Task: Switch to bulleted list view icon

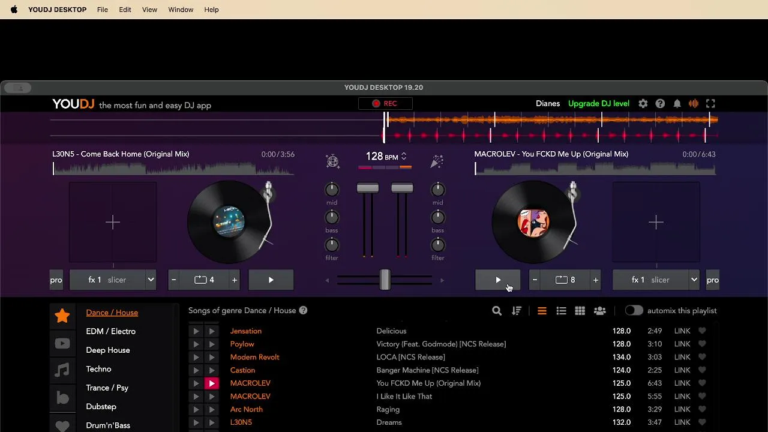Action: click(x=561, y=311)
